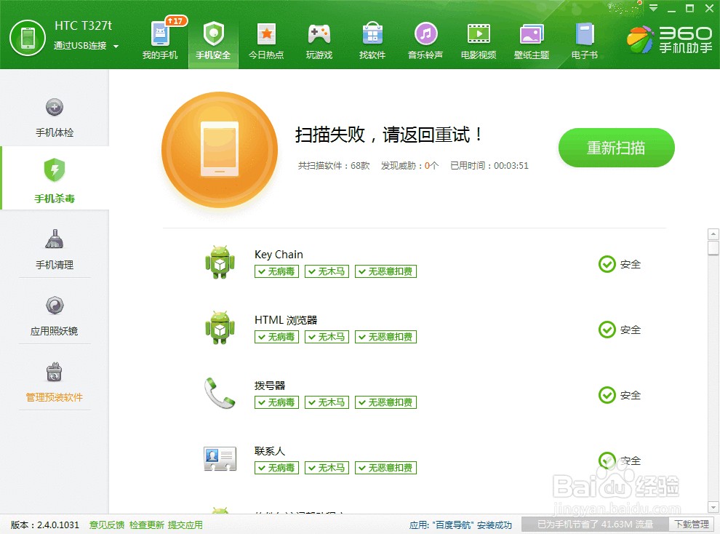Click the 共扫描软件：68款 text

[x=334, y=166]
